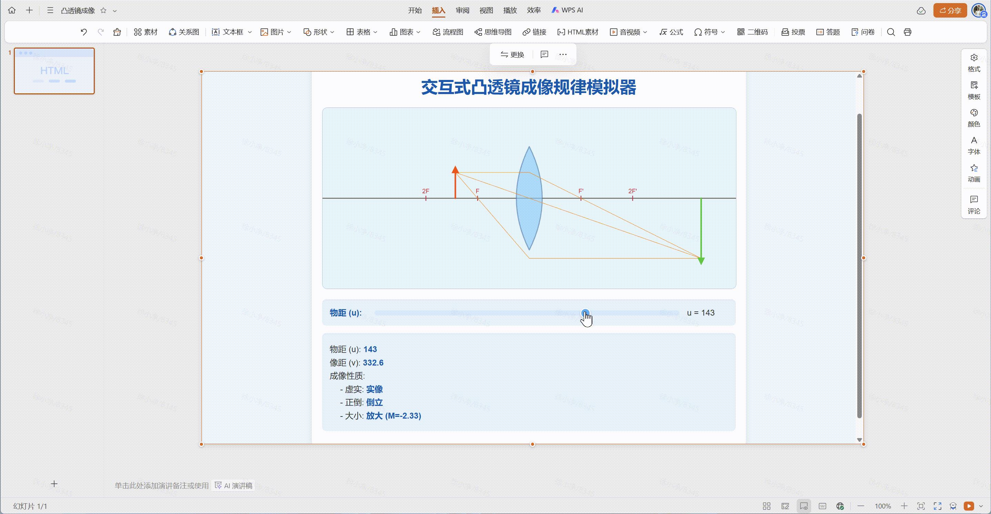This screenshot has width=991, height=514.
Task: Open the 模板 template side panel
Action: (974, 91)
